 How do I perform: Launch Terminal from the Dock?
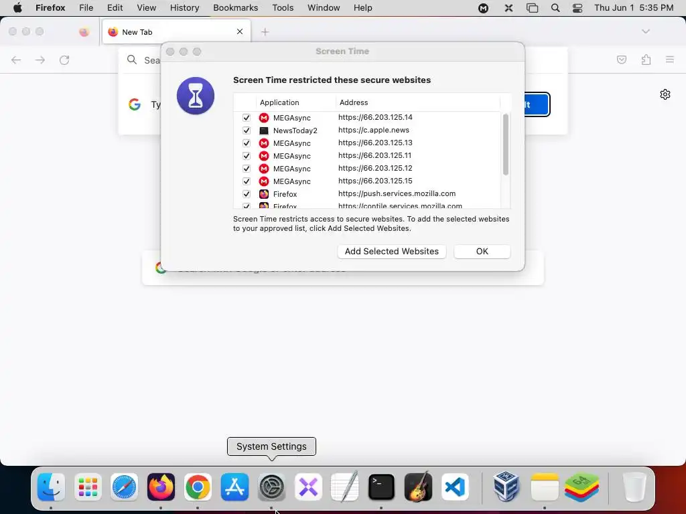381,487
